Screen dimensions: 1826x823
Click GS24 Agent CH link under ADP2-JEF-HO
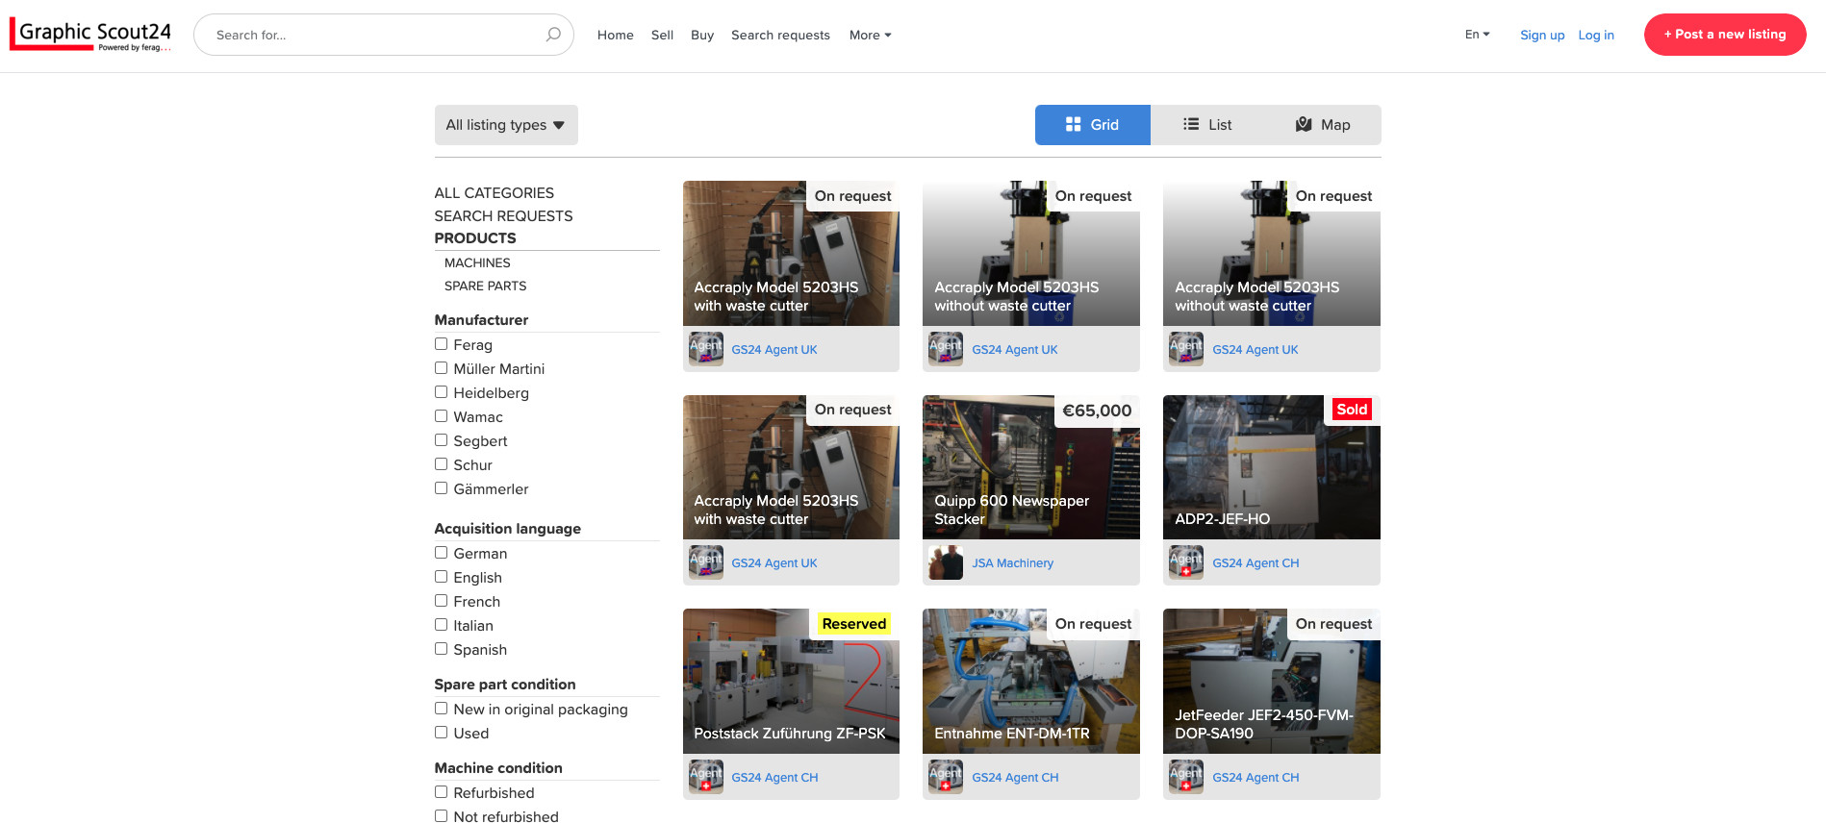[1255, 563]
